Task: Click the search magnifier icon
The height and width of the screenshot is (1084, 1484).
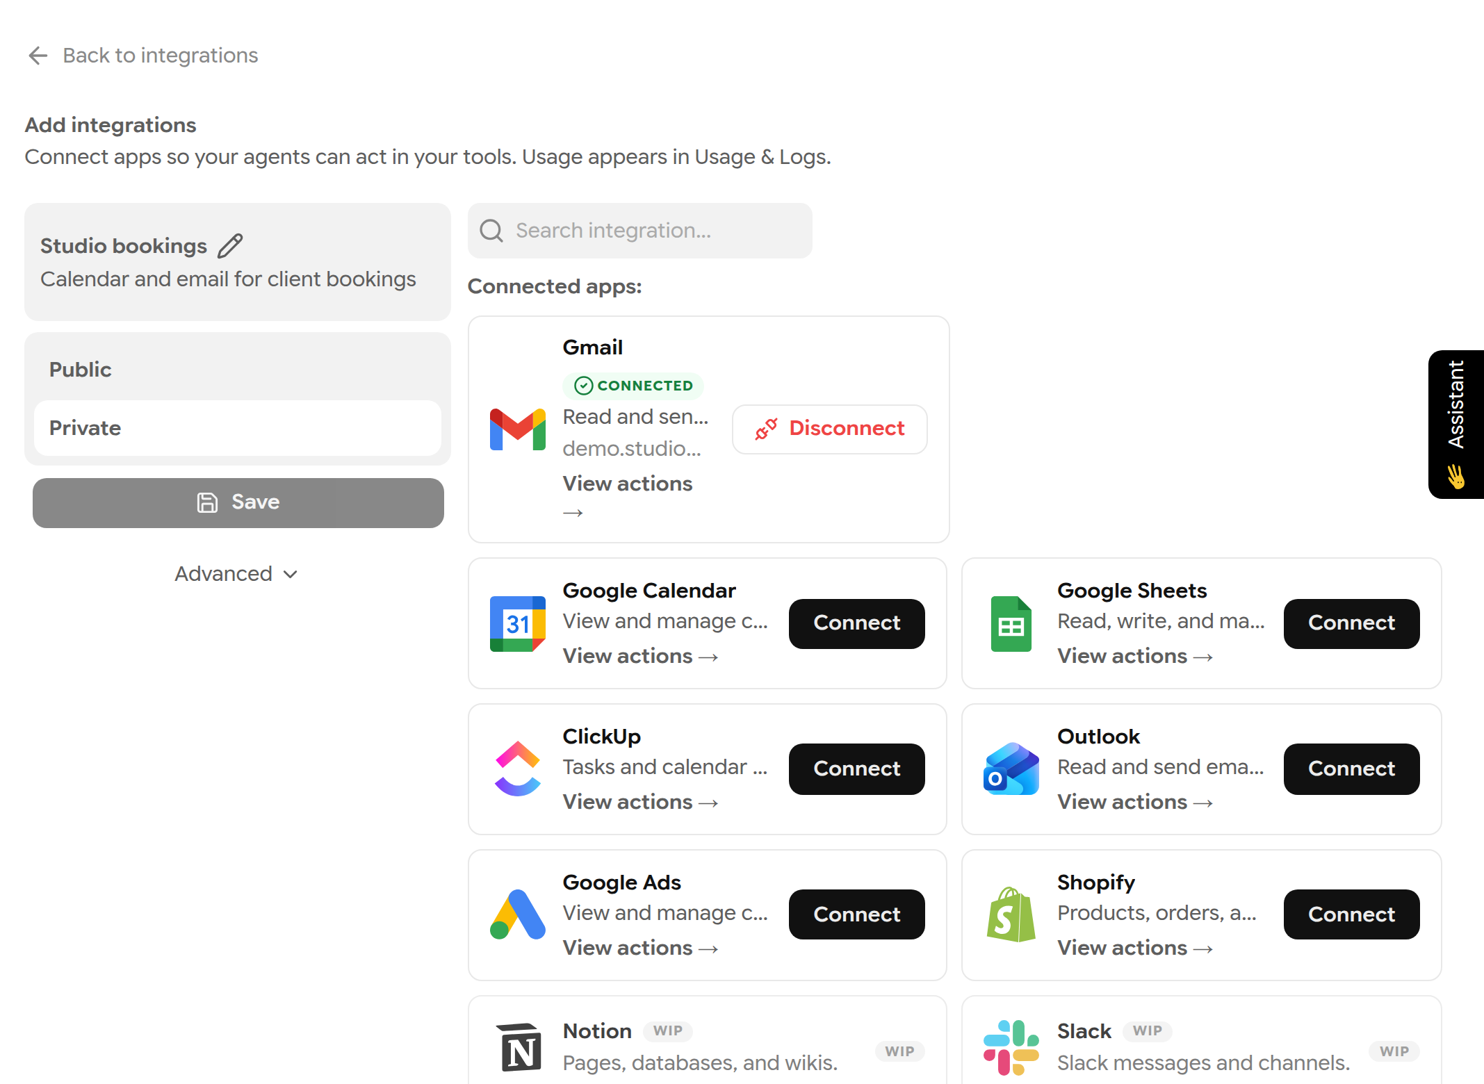Action: 491,231
